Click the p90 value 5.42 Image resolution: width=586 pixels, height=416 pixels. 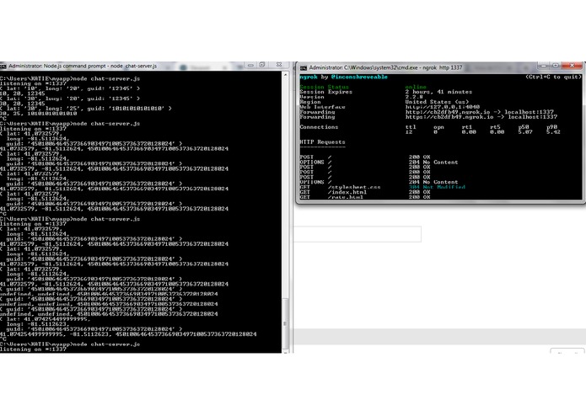553,131
